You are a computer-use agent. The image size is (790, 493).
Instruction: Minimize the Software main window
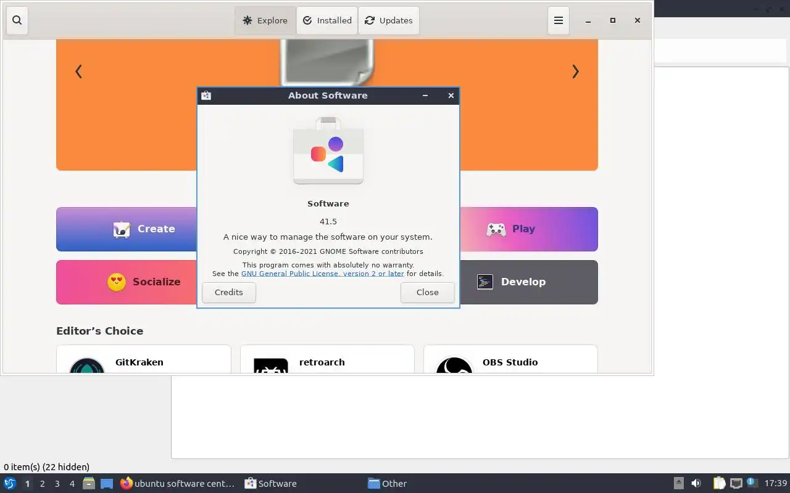588,20
